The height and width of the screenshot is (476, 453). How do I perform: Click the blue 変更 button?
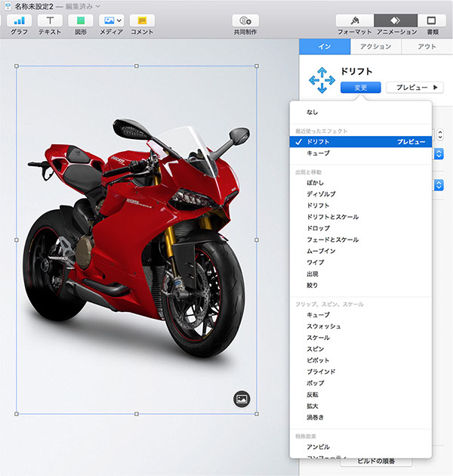click(361, 88)
